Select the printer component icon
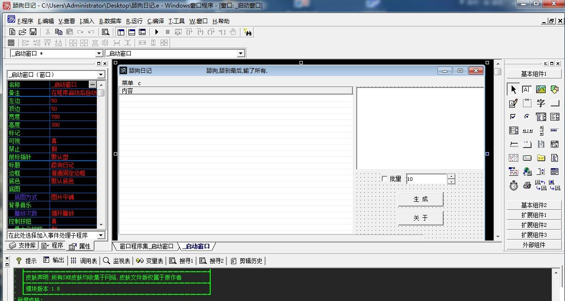Viewport: 565px width, 301px height. coord(527,186)
